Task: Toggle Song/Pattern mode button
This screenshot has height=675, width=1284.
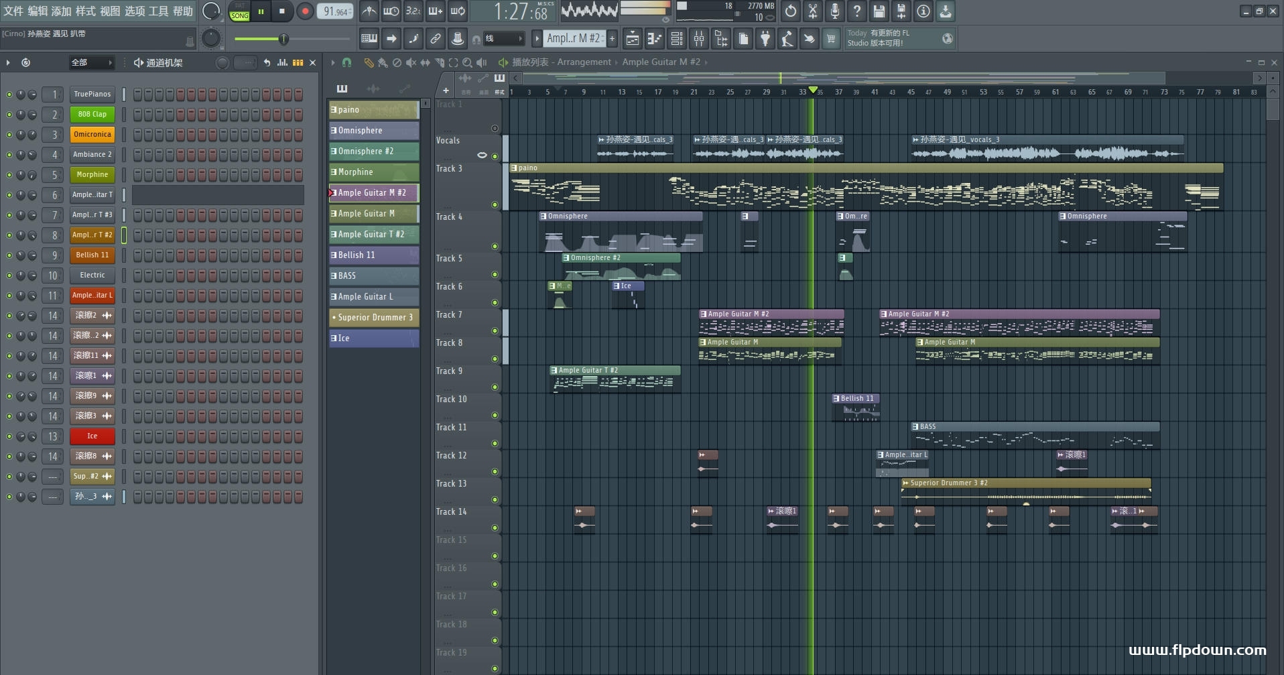Action: 239,11
